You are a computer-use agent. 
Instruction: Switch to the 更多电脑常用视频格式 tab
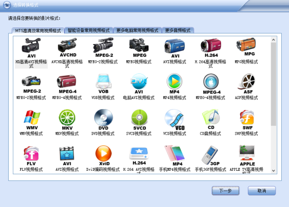[138, 30]
